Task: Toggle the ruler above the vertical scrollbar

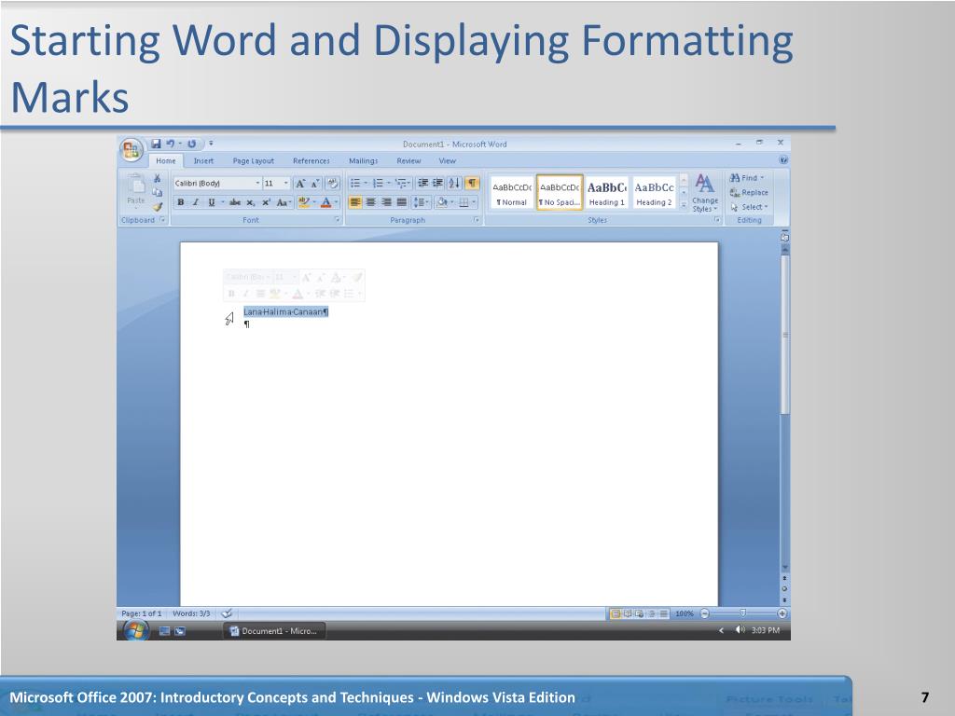Action: click(x=784, y=237)
